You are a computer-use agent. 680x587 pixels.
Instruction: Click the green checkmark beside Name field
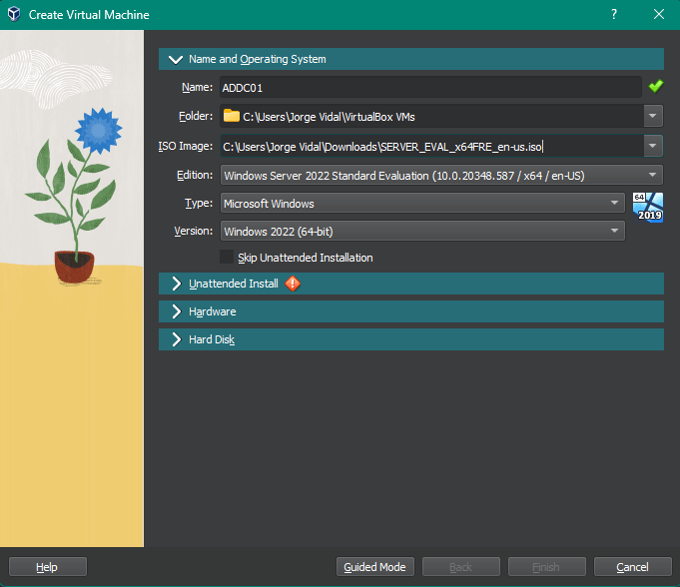(655, 86)
